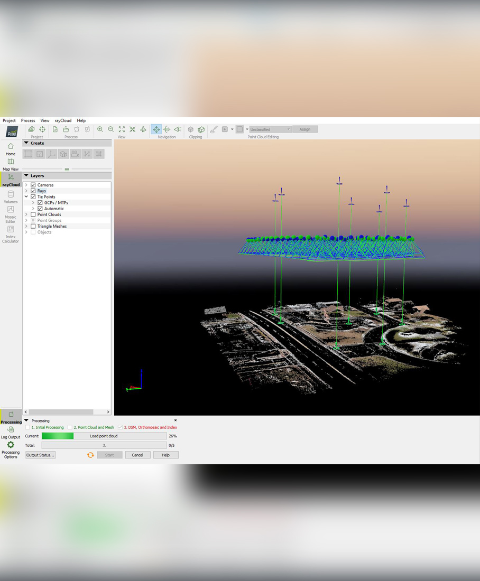
Task: Open the Log Output panel icon
Action: 11,430
